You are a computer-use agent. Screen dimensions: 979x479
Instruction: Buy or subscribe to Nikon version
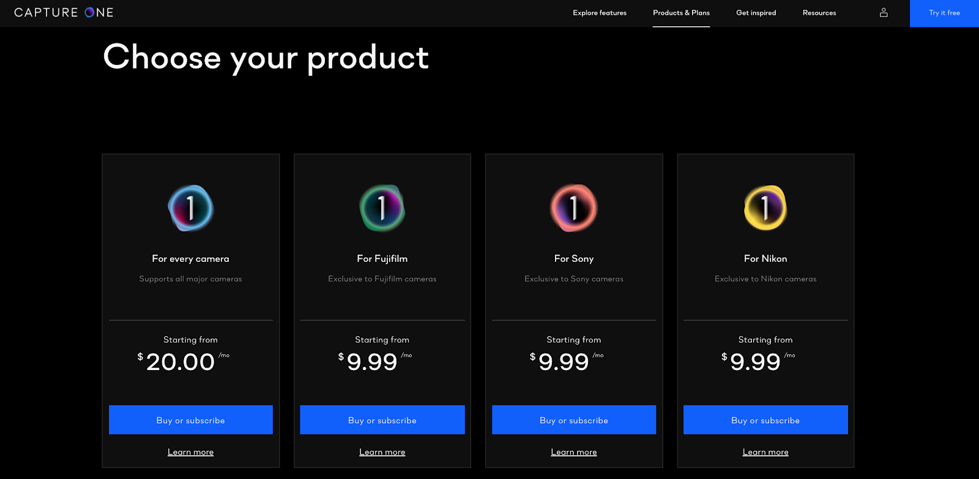(765, 420)
